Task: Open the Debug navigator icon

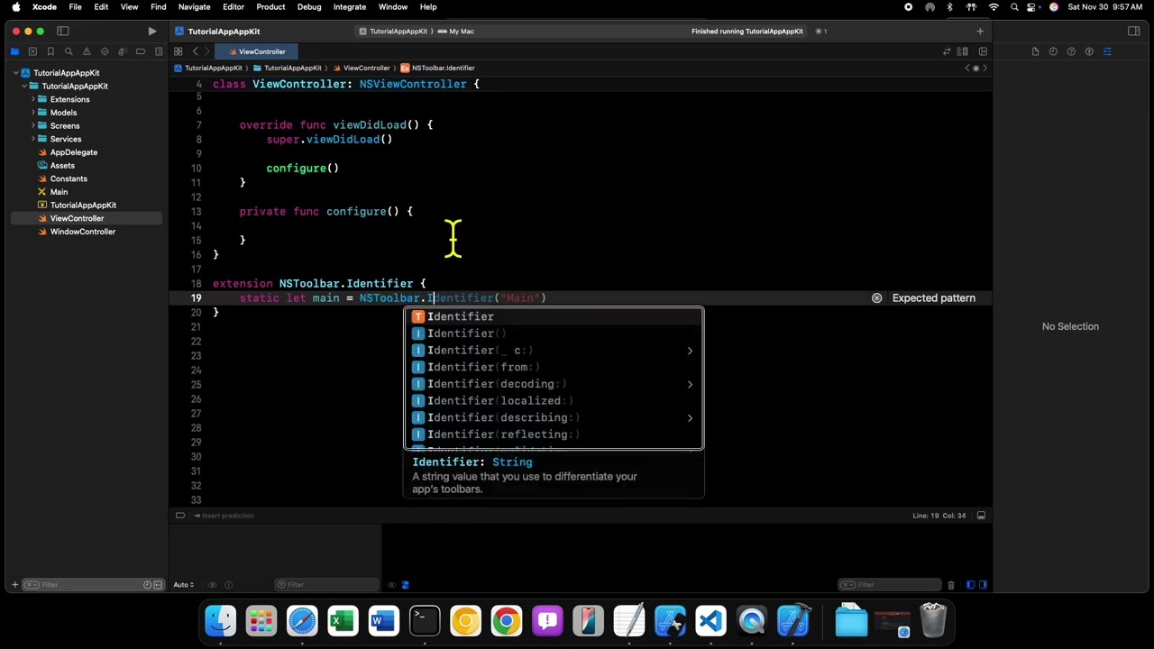Action: pyautogui.click(x=123, y=51)
